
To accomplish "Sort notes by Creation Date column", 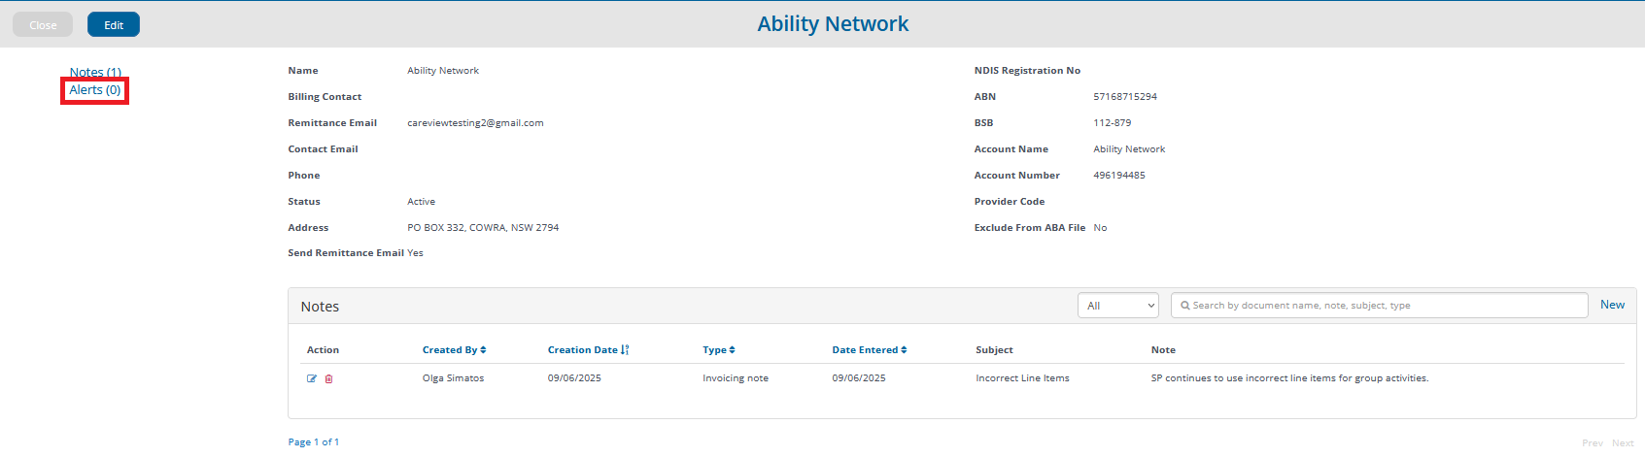I will [x=588, y=350].
